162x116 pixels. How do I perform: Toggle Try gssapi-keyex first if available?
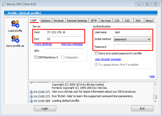tap(96, 65)
